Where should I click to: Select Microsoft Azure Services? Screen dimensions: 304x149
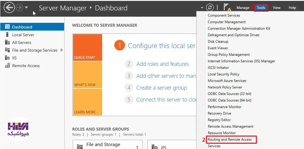pos(227,81)
